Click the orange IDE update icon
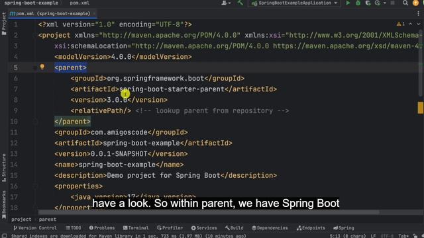Screen dimensions: 424x238 click(415, 3)
